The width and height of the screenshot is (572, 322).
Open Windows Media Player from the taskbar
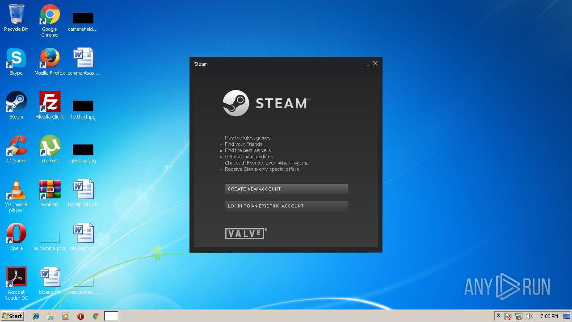66,316
